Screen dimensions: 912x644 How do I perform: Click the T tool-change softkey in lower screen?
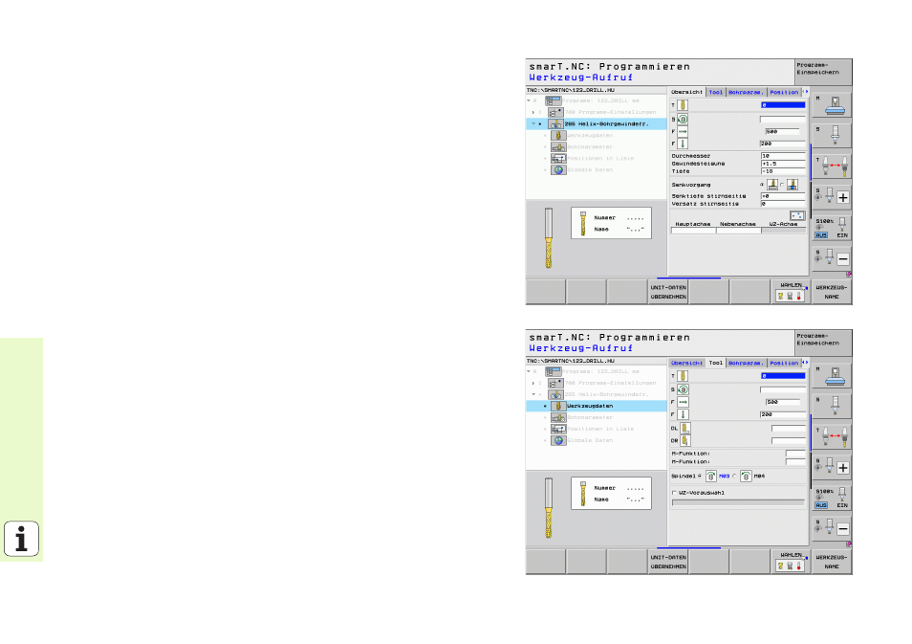coord(832,436)
